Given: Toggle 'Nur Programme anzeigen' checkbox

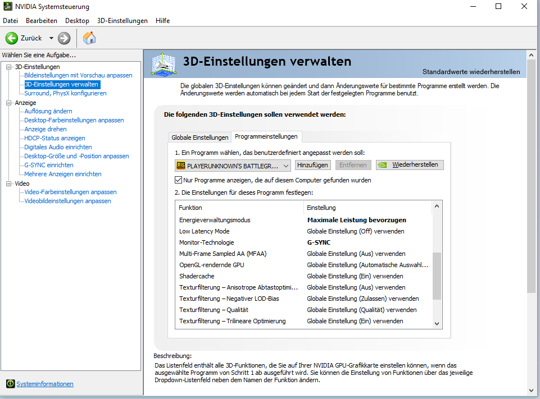Looking at the screenshot, I should pyautogui.click(x=178, y=180).
